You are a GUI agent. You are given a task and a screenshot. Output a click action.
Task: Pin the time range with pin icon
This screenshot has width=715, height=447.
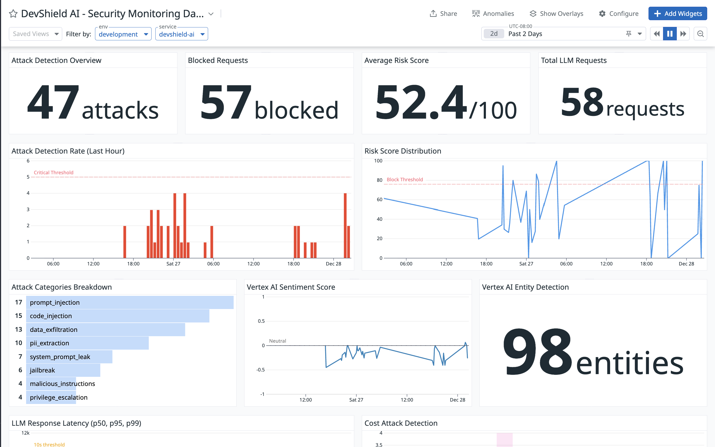coord(629,34)
